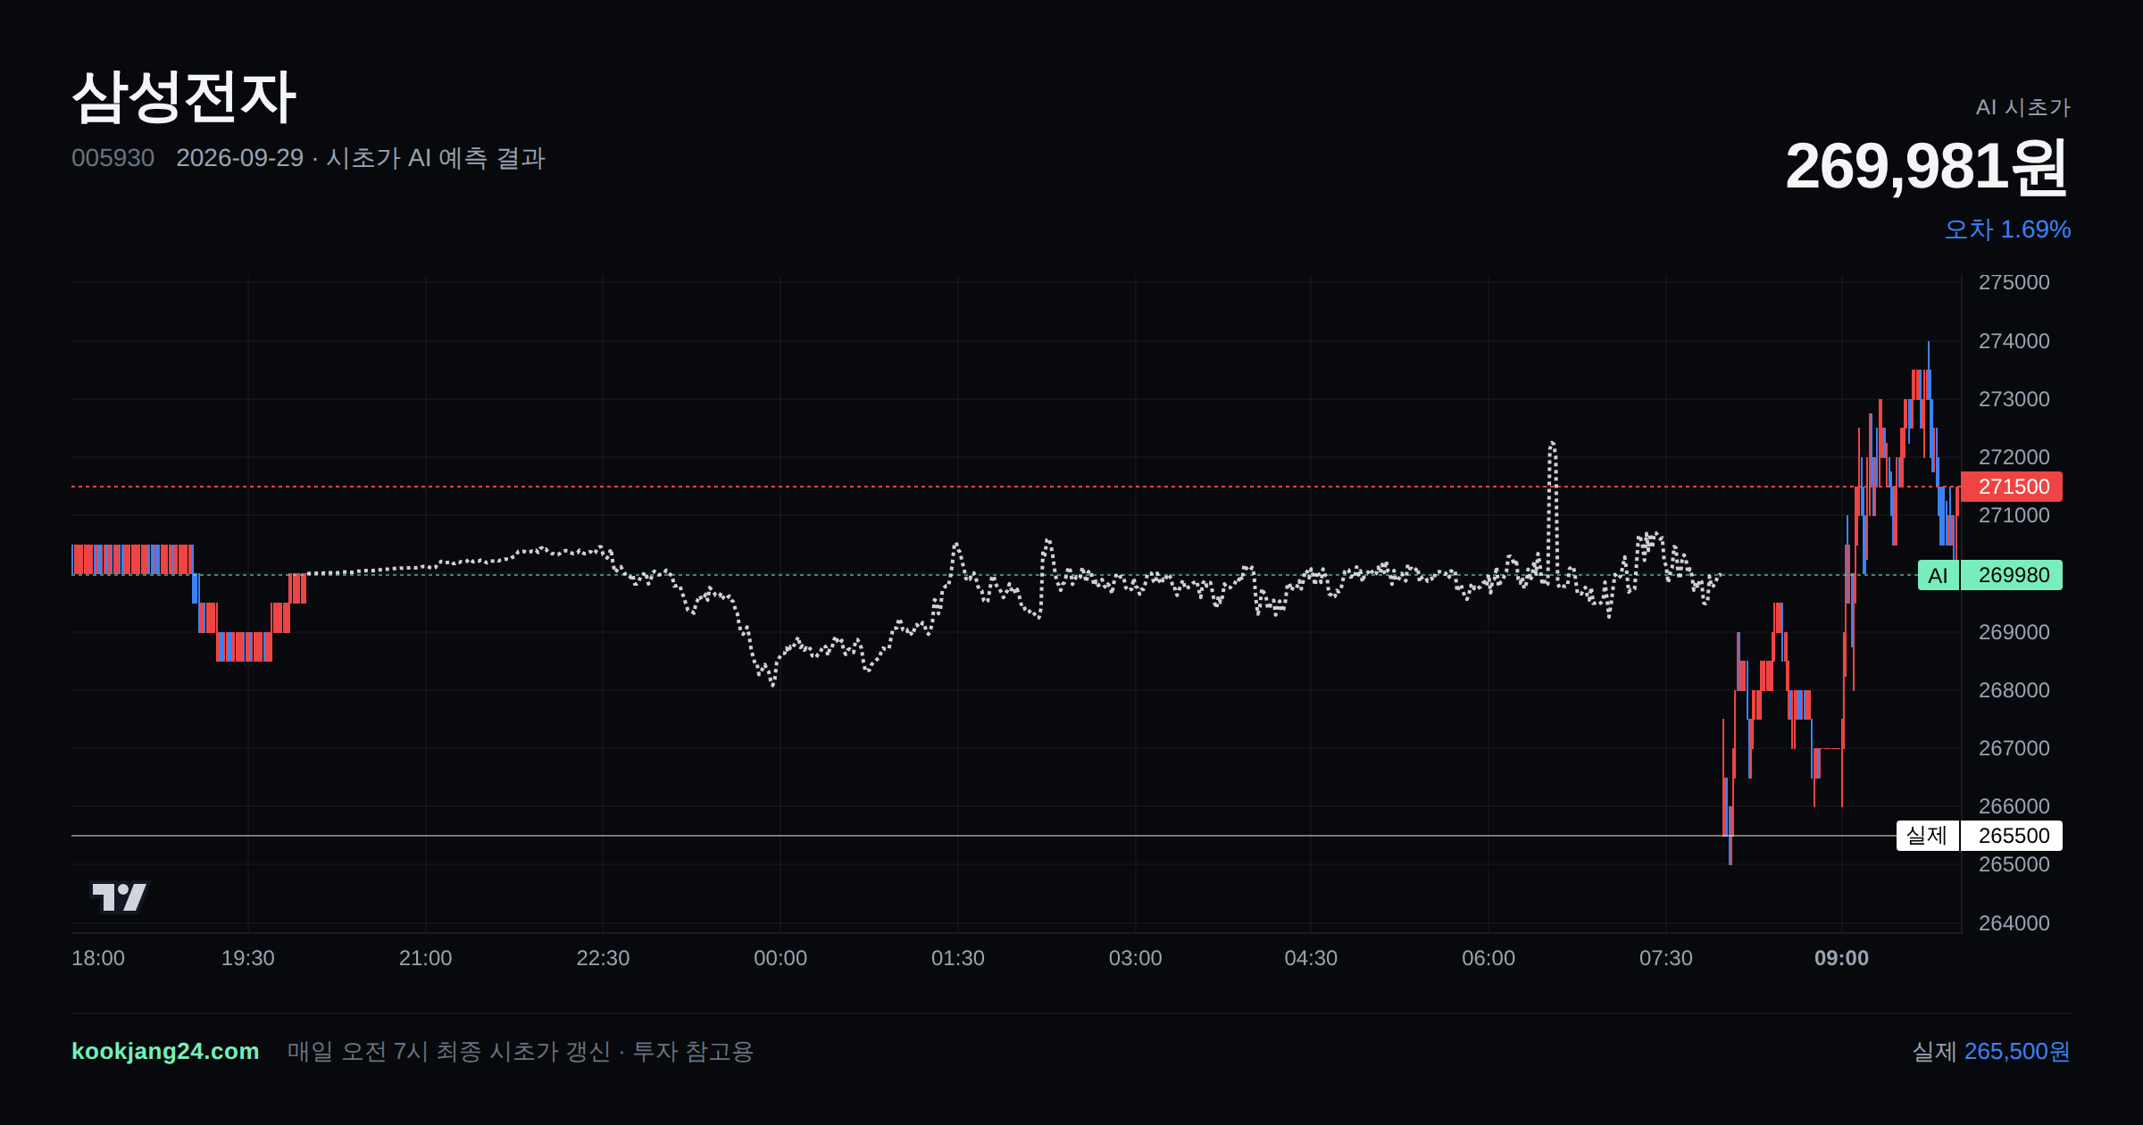
Task: Click the 265000 price axis label
Action: tap(2014, 864)
